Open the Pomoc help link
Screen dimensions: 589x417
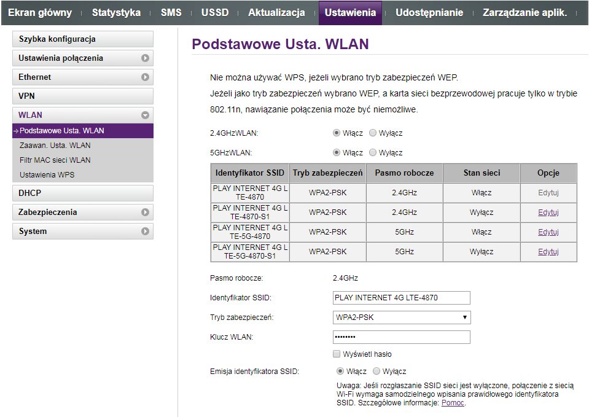click(x=453, y=403)
